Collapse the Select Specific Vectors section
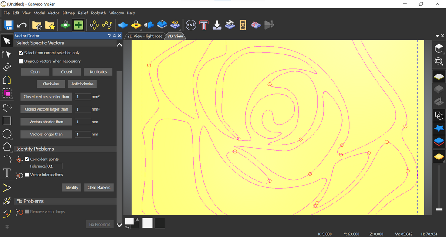 (x=119, y=44)
